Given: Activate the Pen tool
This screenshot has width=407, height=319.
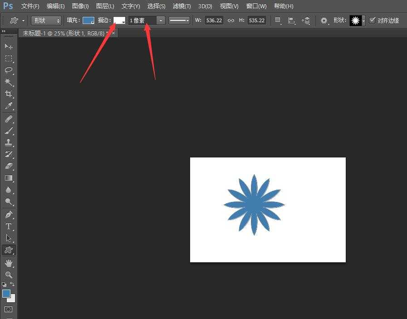Looking at the screenshot, I should click(9, 214).
